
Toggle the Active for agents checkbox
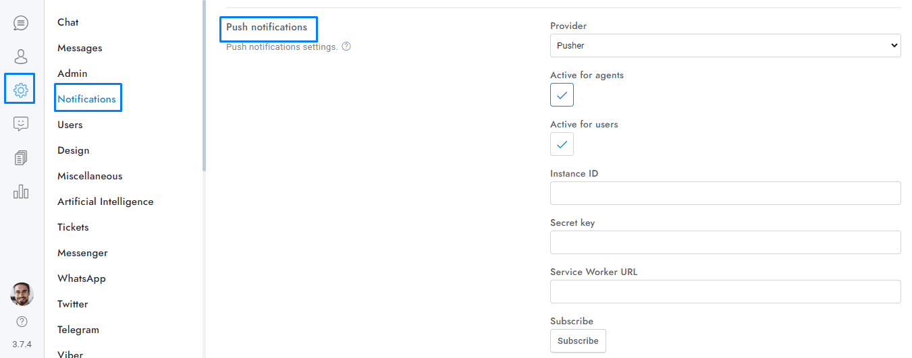(x=562, y=95)
